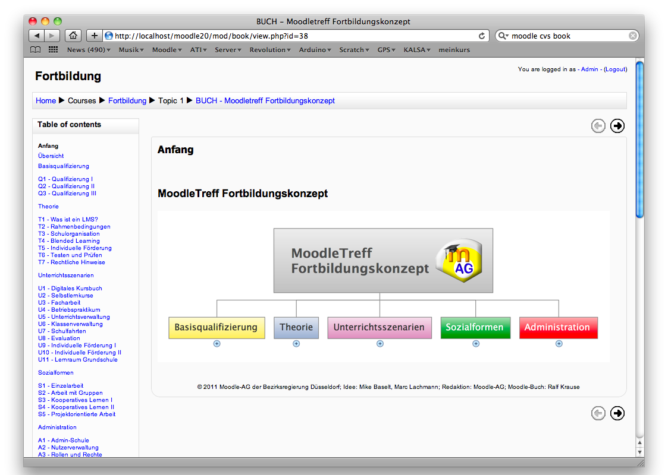Open Basisqualifizierung chapter in contents
668x475 pixels.
pyautogui.click(x=64, y=166)
